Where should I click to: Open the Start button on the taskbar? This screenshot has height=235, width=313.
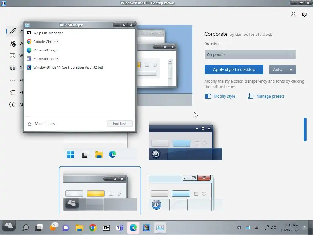coord(8,226)
